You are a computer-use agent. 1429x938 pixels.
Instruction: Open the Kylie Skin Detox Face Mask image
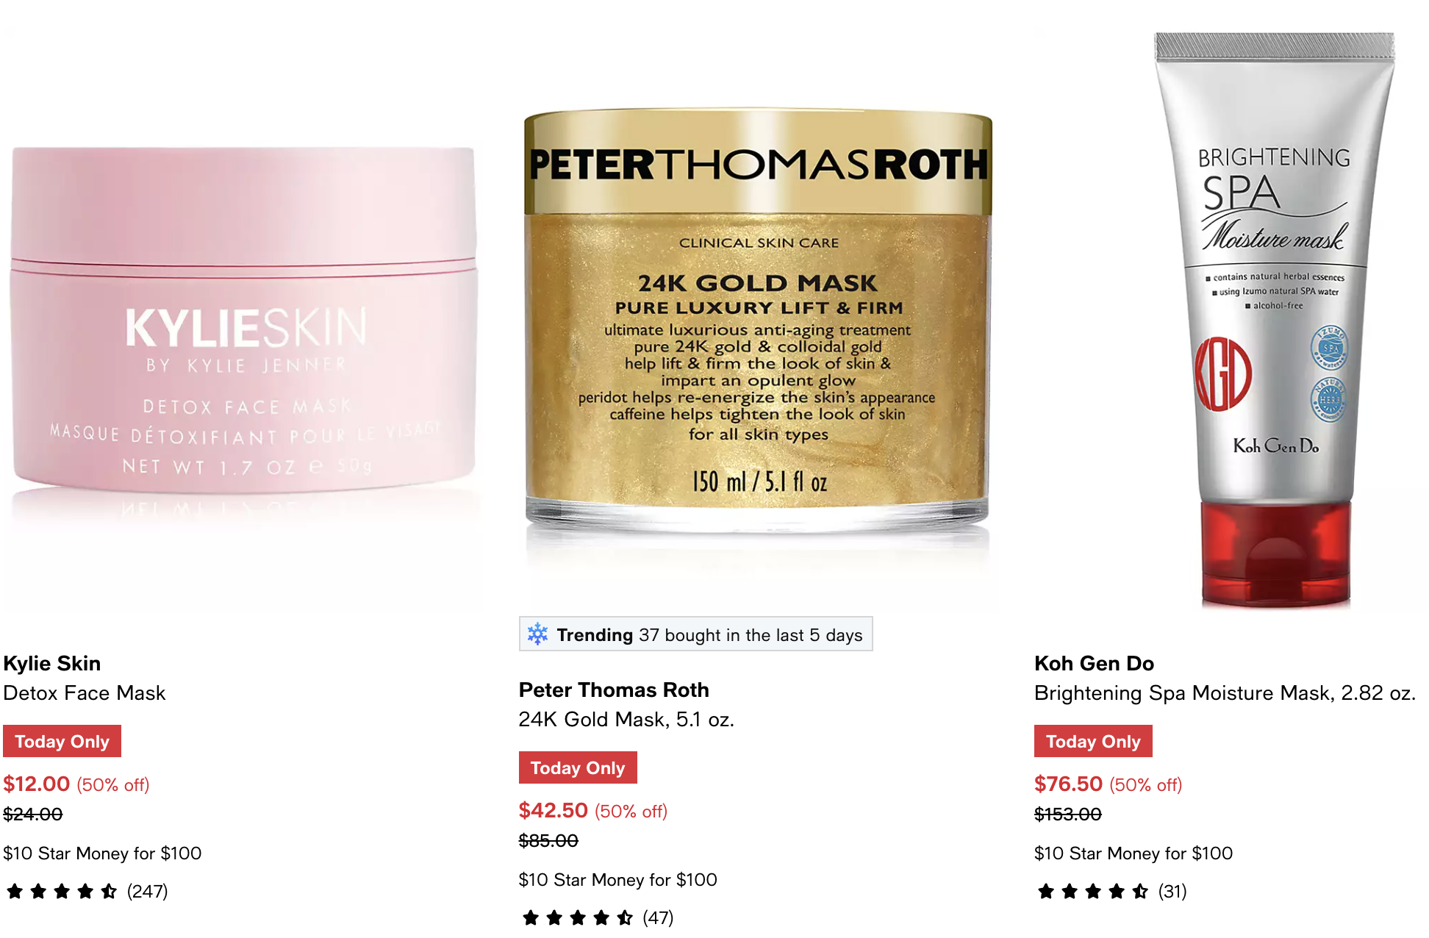[x=243, y=320]
